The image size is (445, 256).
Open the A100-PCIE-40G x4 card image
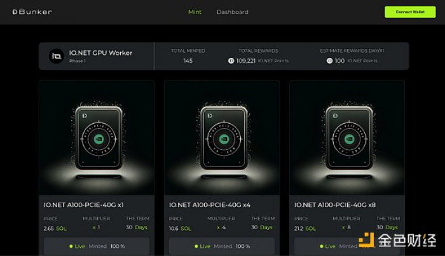222,138
